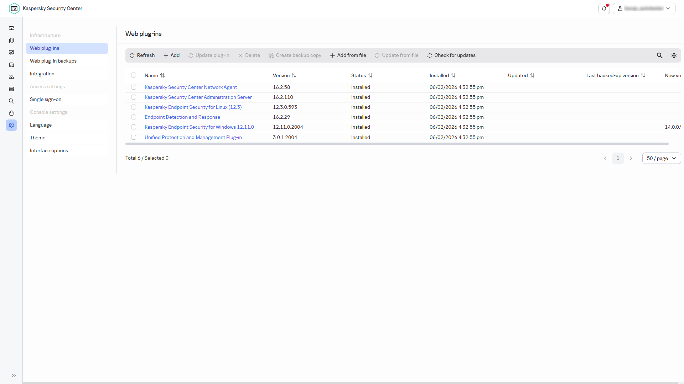
Task: Toggle the select-all checkbox in the table header
Action: (134, 75)
